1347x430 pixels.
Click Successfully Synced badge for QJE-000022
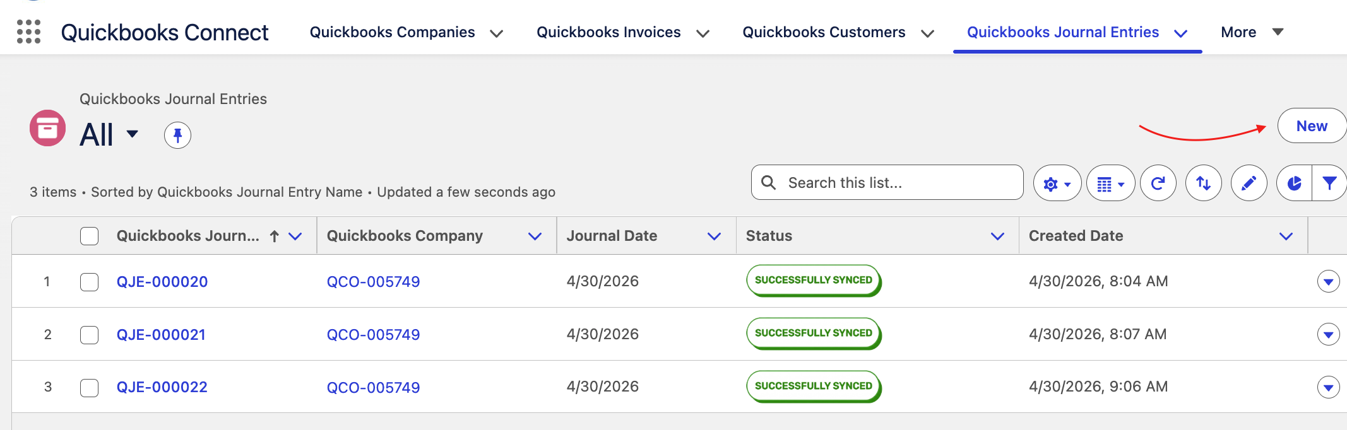tap(814, 386)
